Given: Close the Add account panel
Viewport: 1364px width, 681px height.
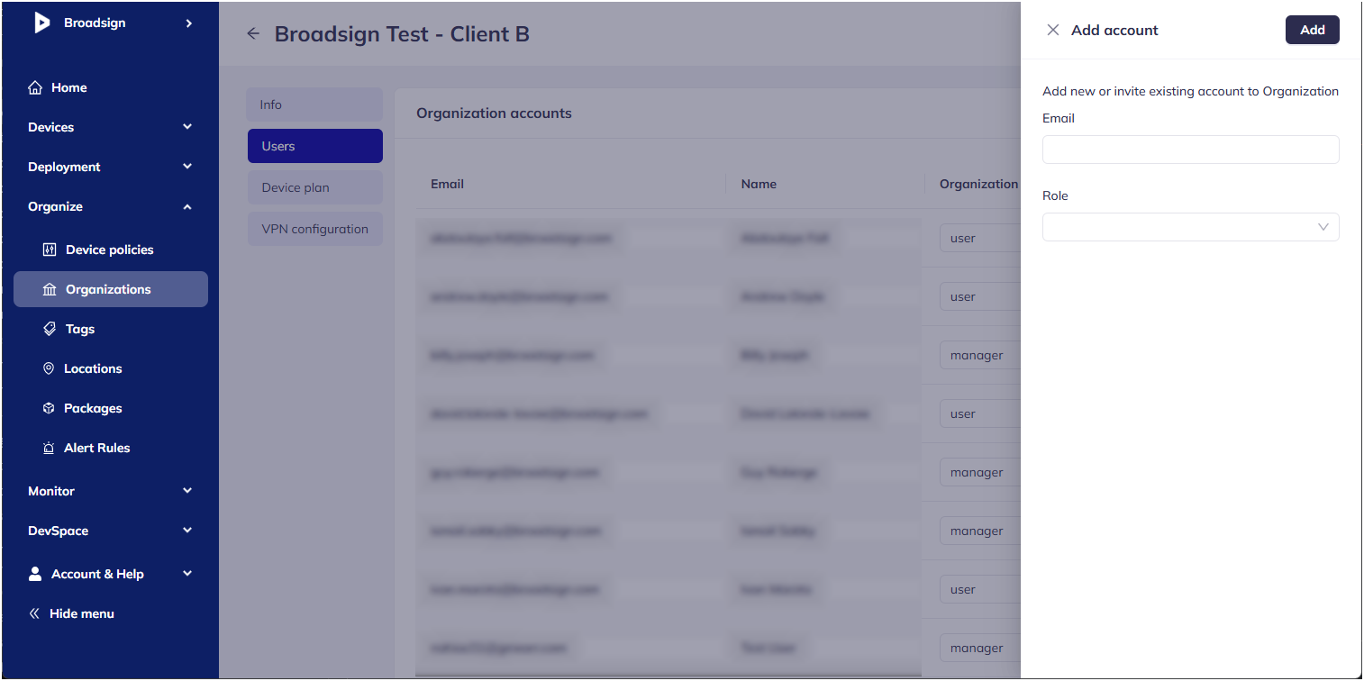Looking at the screenshot, I should pos(1052,30).
